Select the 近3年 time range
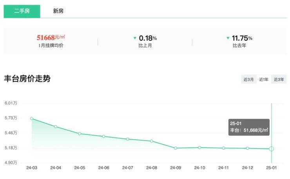Viewport: 290px width, 179px height. coord(279,79)
